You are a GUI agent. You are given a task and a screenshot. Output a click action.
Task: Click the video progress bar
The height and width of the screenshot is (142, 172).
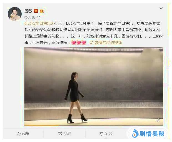pos(94,125)
